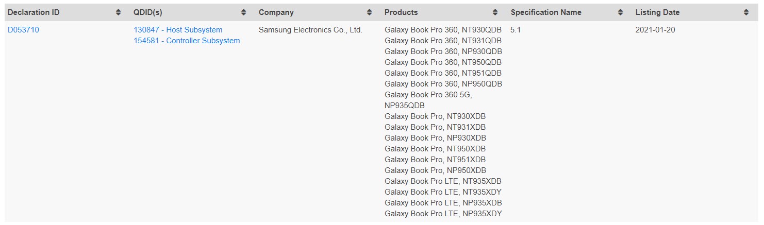
Task: Click the Specification Name header text
Action: click(x=545, y=12)
